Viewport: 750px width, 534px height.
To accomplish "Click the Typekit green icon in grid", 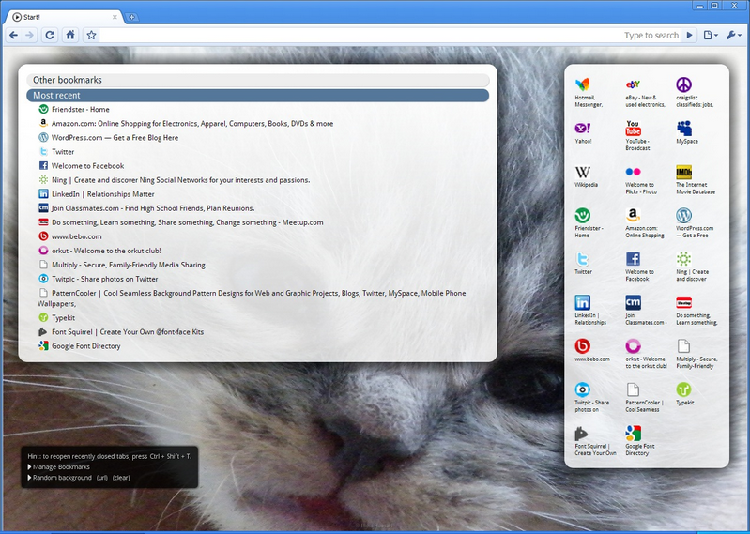I will (684, 389).
